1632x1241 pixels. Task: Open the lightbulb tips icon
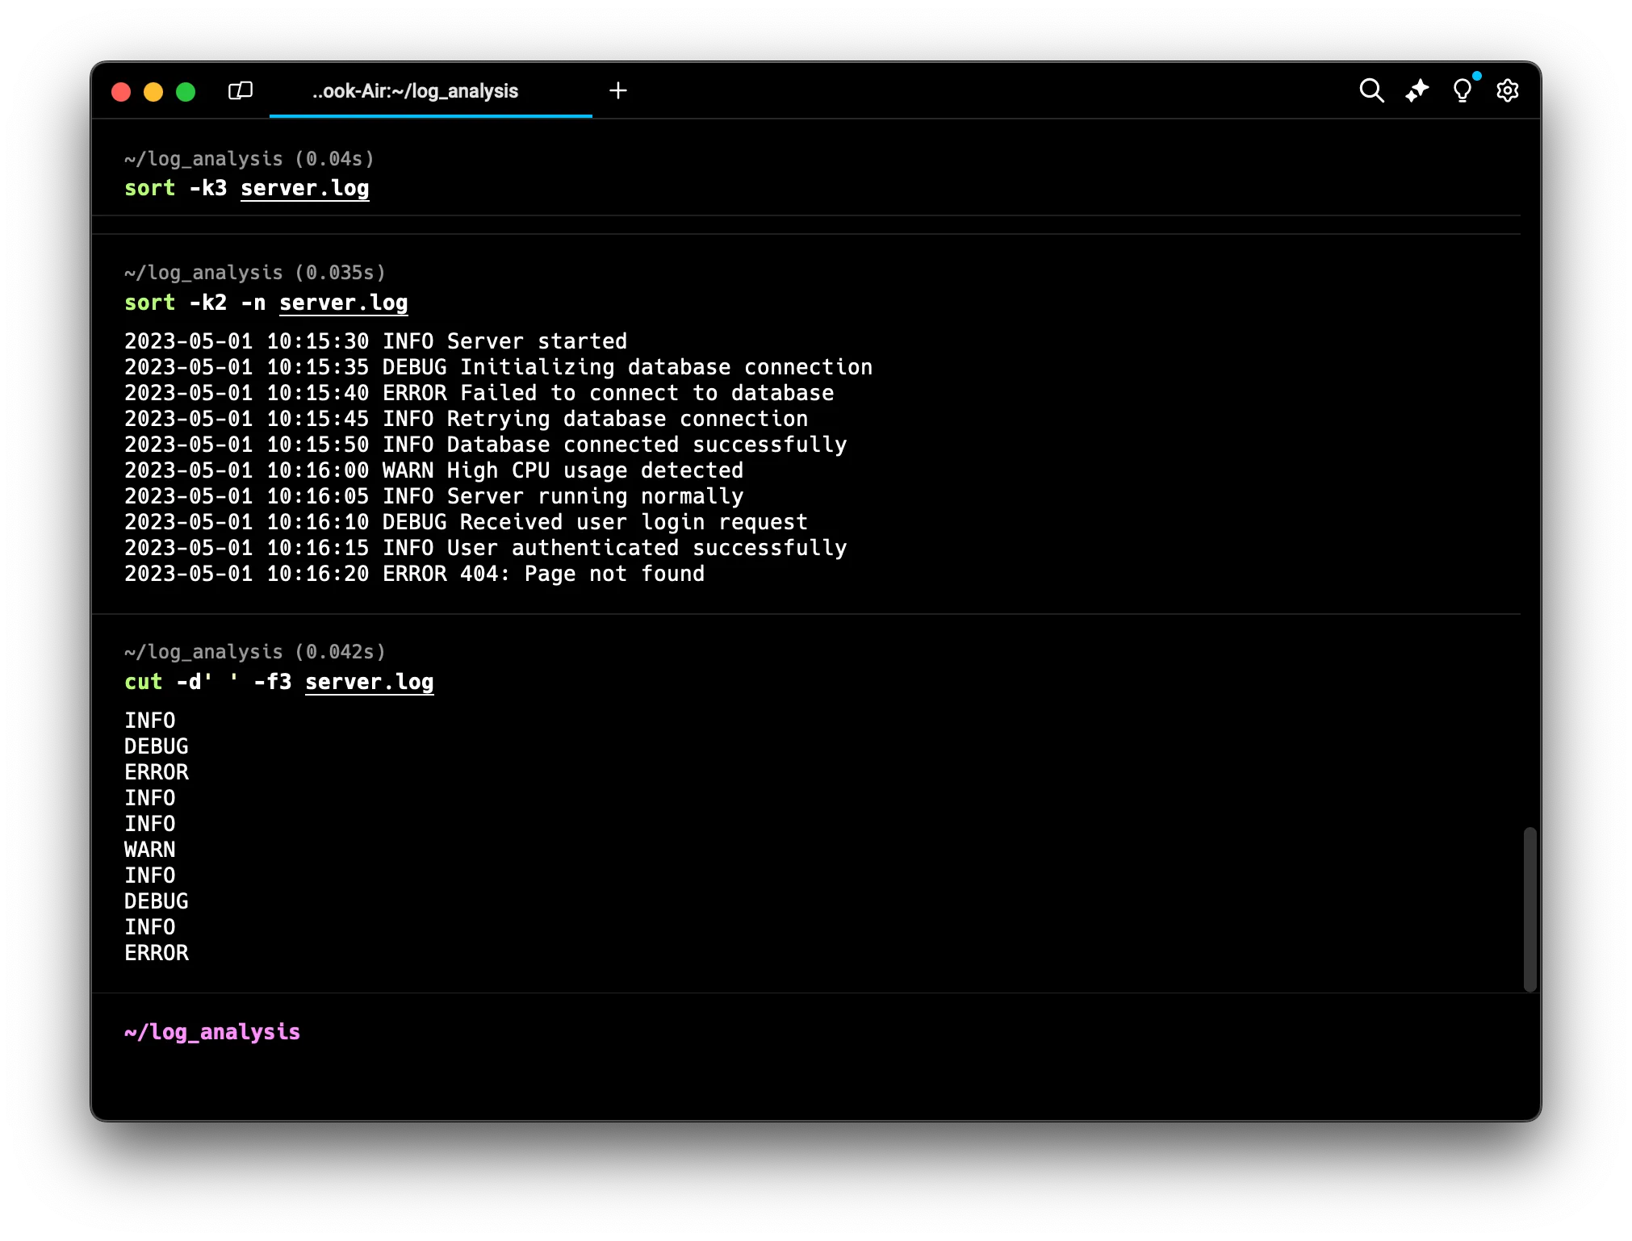pos(1462,90)
